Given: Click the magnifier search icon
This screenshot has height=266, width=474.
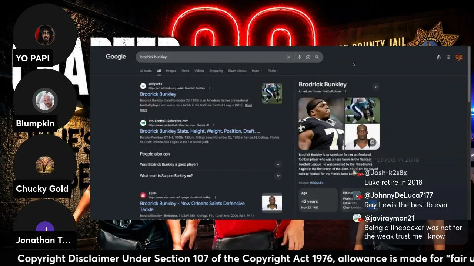Looking at the screenshot, I should (x=317, y=57).
